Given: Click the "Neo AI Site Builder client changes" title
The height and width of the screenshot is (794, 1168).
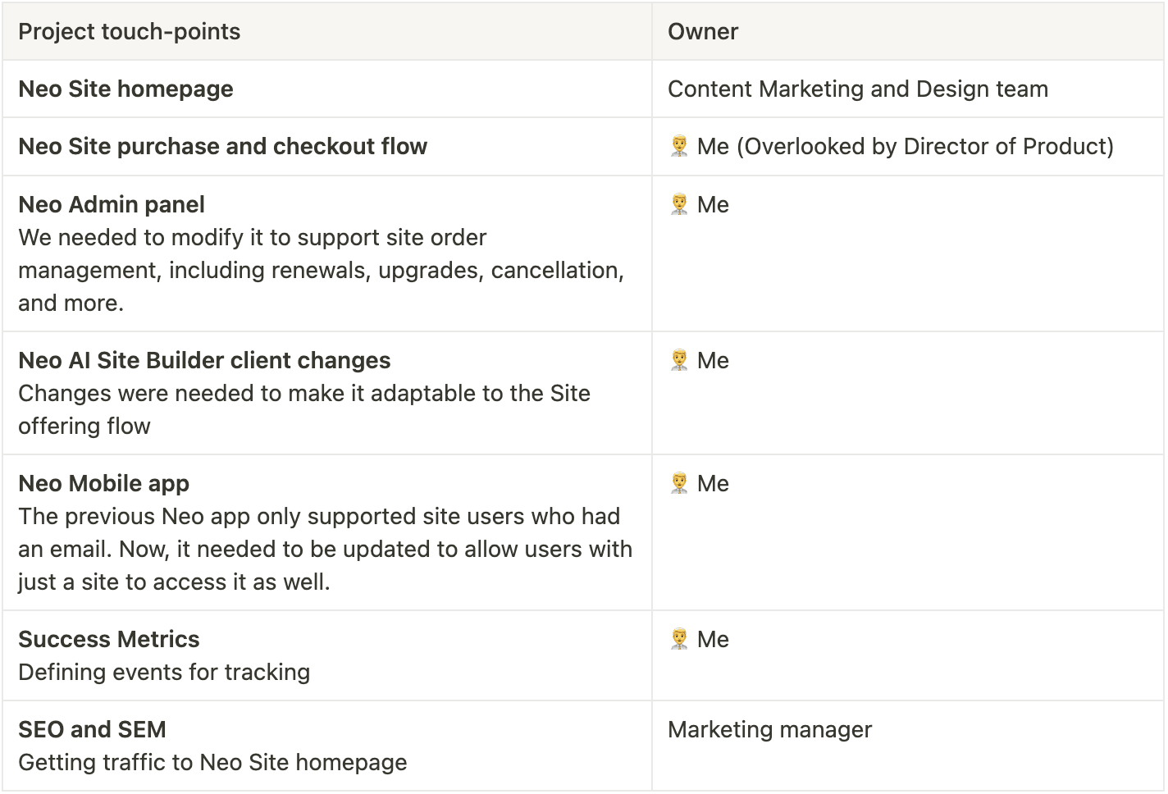Looking at the screenshot, I should [x=204, y=360].
